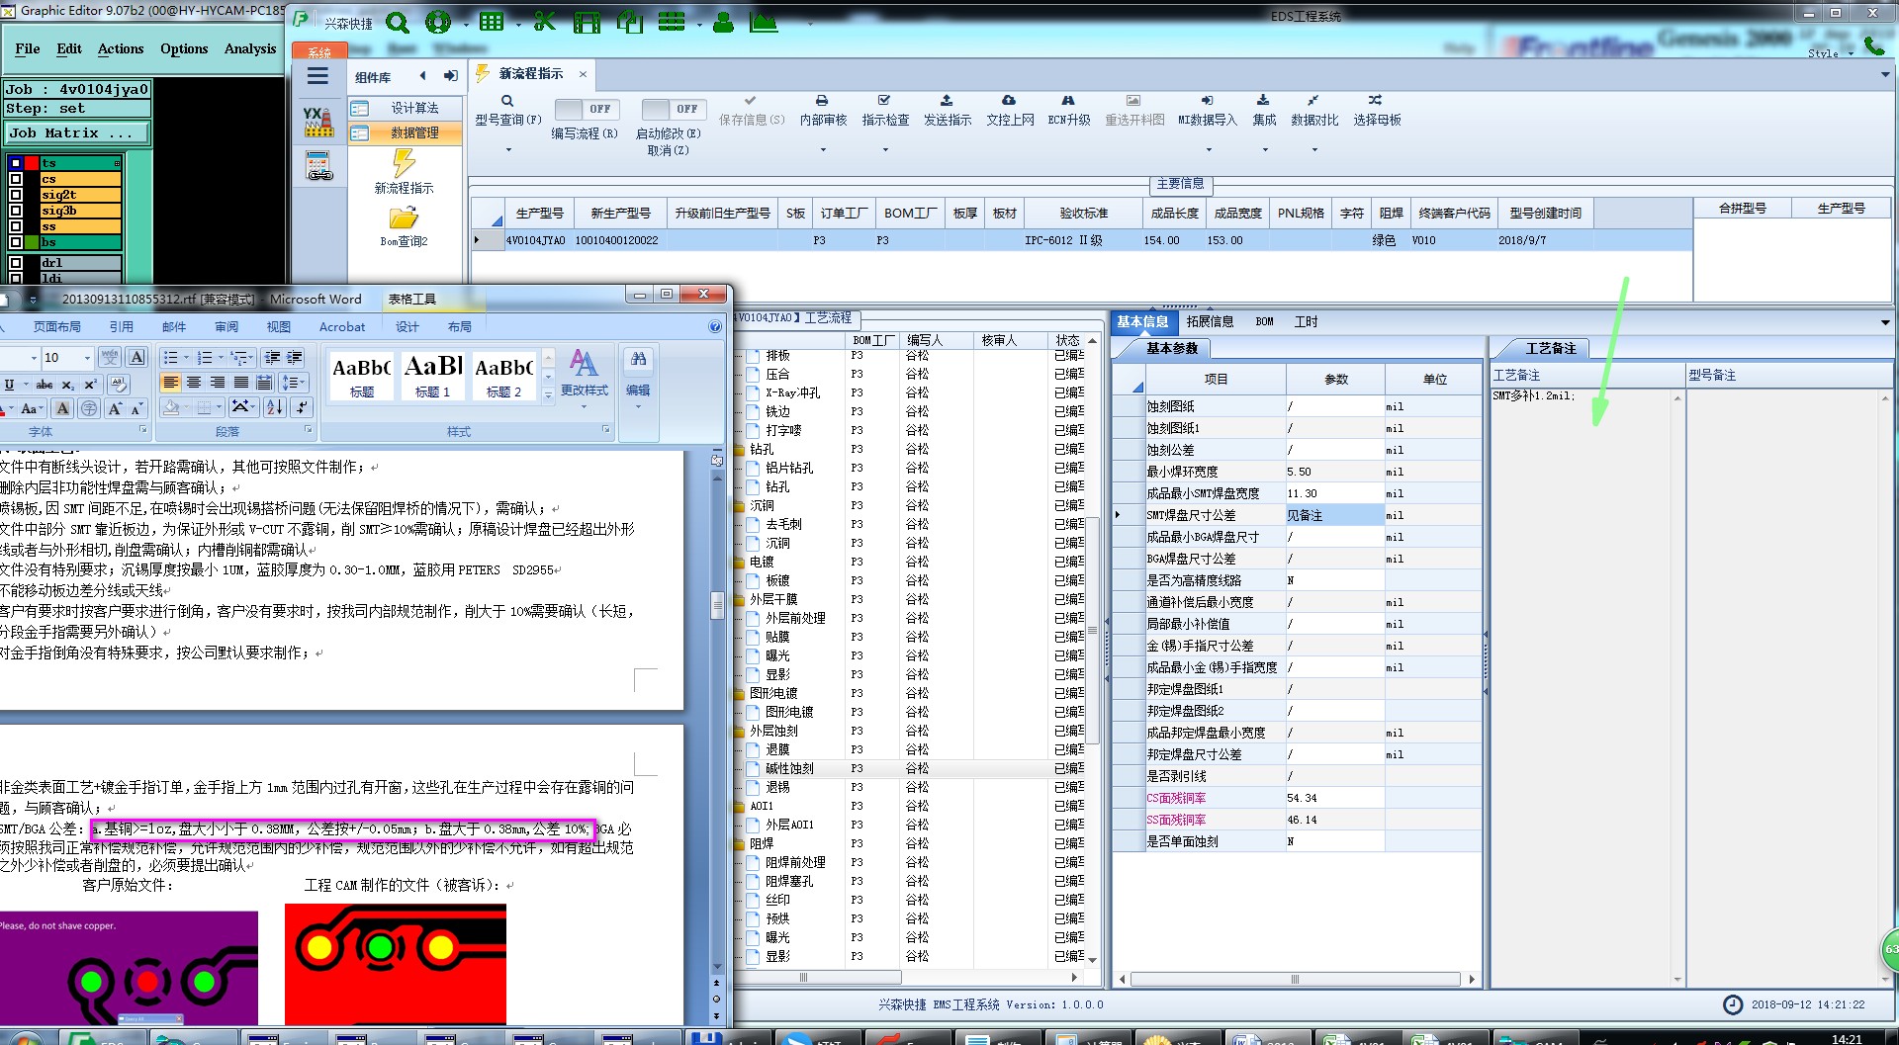
Task: Toggle 编写流程(R) OFF switch
Action: [x=586, y=109]
